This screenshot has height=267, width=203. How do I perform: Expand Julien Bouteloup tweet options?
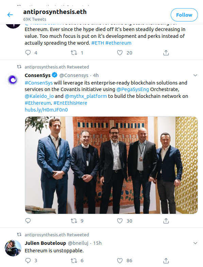[x=196, y=243]
